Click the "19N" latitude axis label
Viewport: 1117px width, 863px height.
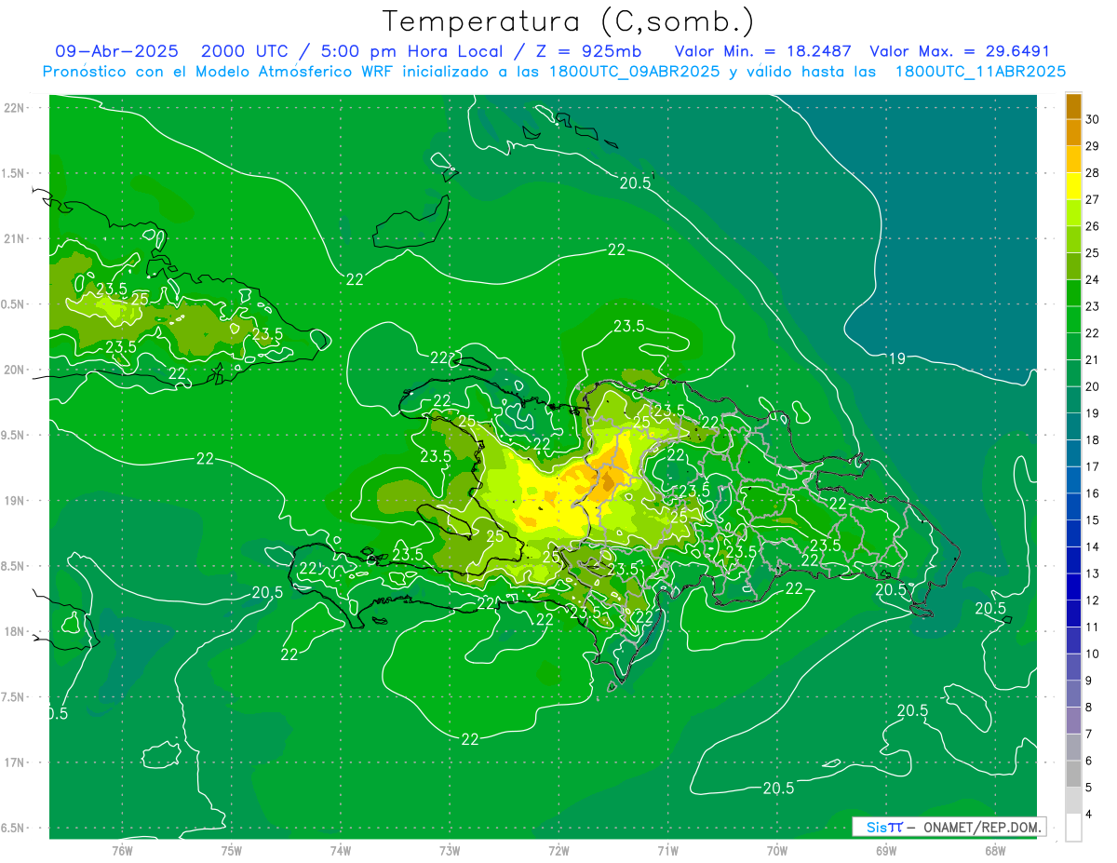coord(16,500)
